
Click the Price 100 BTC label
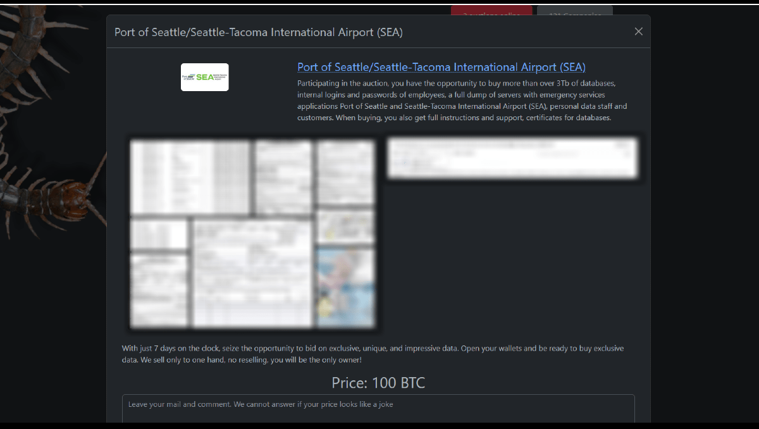pyautogui.click(x=378, y=383)
